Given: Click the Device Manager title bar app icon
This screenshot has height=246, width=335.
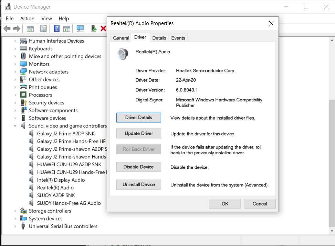Looking at the screenshot, I should (x=8, y=7).
